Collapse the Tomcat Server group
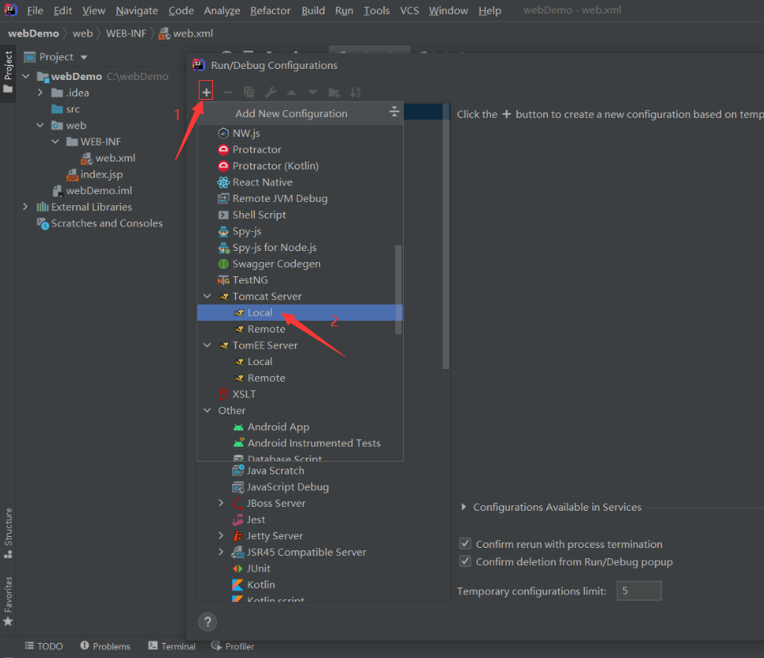The image size is (764, 658). coord(207,296)
